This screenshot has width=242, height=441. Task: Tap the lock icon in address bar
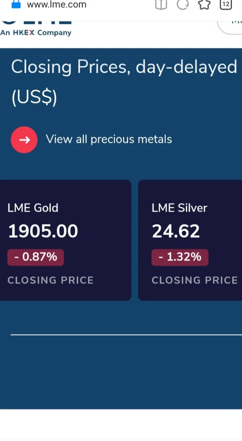tap(16, 4)
